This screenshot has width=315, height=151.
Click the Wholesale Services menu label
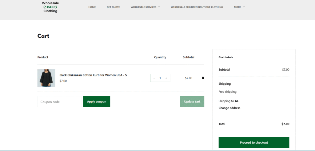point(143,7)
